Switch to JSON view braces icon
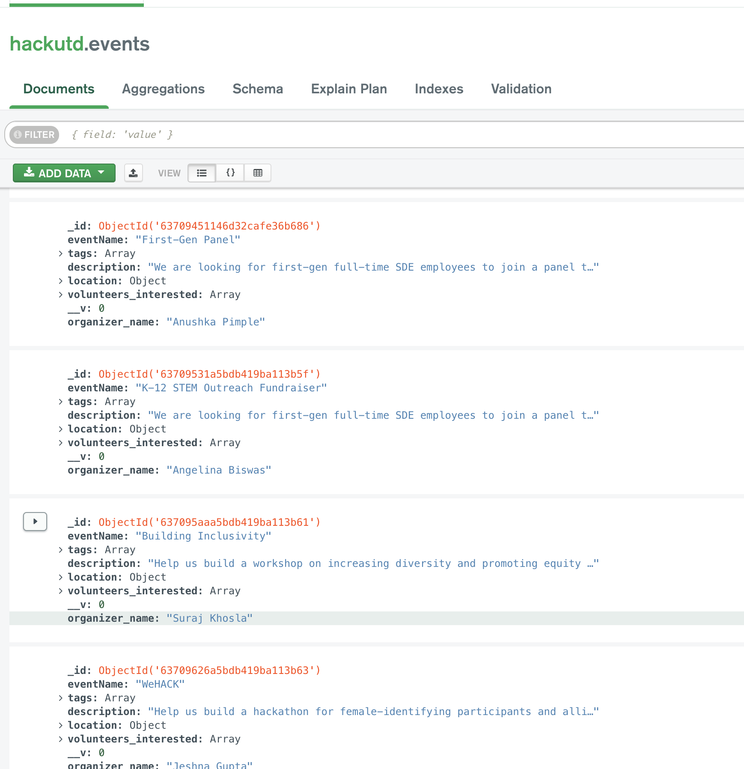The image size is (744, 769). point(230,173)
